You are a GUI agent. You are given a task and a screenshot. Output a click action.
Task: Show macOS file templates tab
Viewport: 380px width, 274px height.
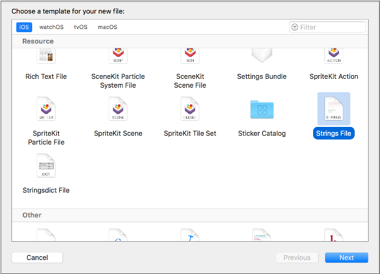click(x=107, y=27)
